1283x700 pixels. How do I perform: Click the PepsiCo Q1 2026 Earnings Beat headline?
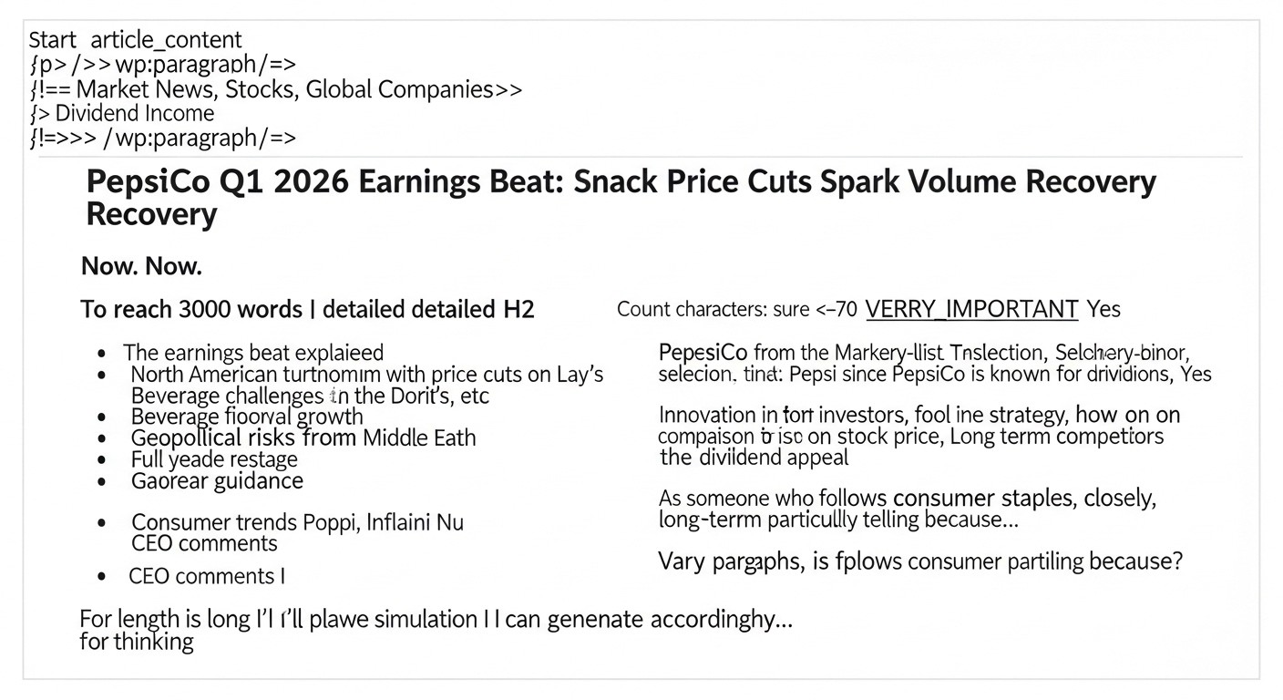(x=620, y=183)
